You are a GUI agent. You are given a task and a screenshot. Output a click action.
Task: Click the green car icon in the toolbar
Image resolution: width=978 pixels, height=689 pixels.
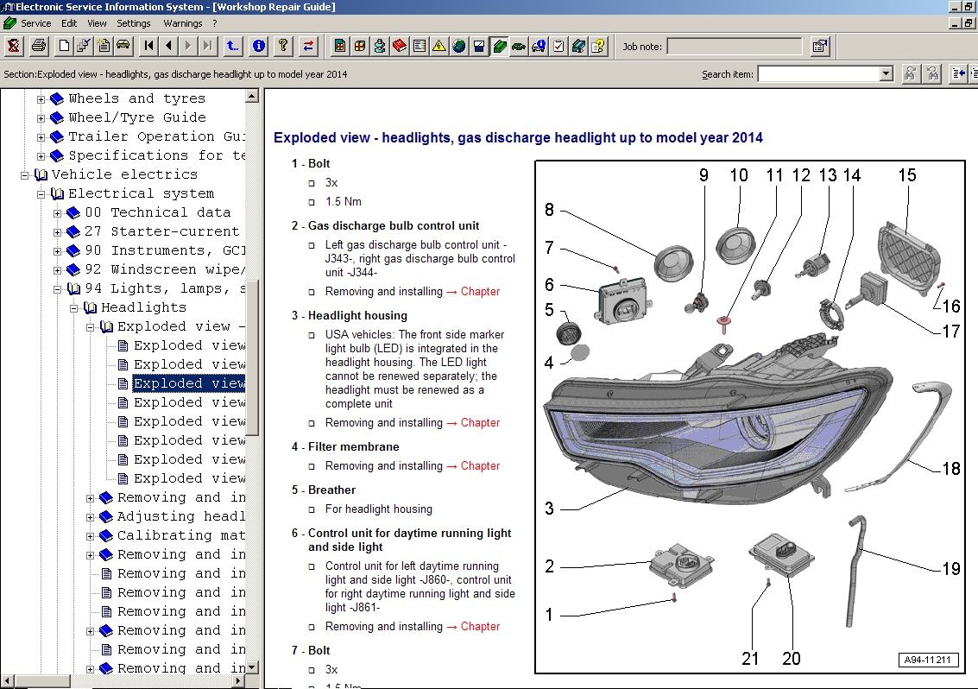point(519,46)
